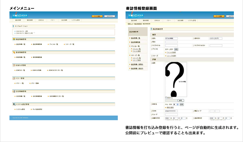The height and width of the screenshot is (142, 243).
Task: Open バナー登録 link in main menu
Action: 35,83
